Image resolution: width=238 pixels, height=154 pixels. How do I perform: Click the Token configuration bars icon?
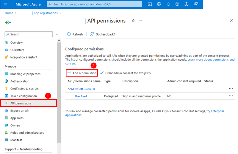[6, 96]
